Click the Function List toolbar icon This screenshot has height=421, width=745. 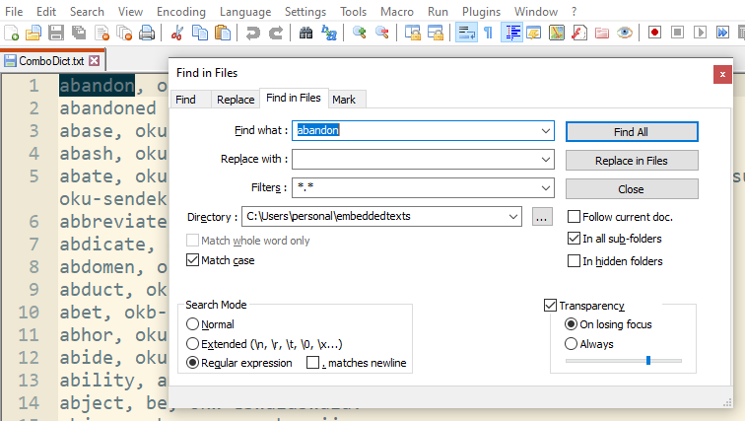579,33
